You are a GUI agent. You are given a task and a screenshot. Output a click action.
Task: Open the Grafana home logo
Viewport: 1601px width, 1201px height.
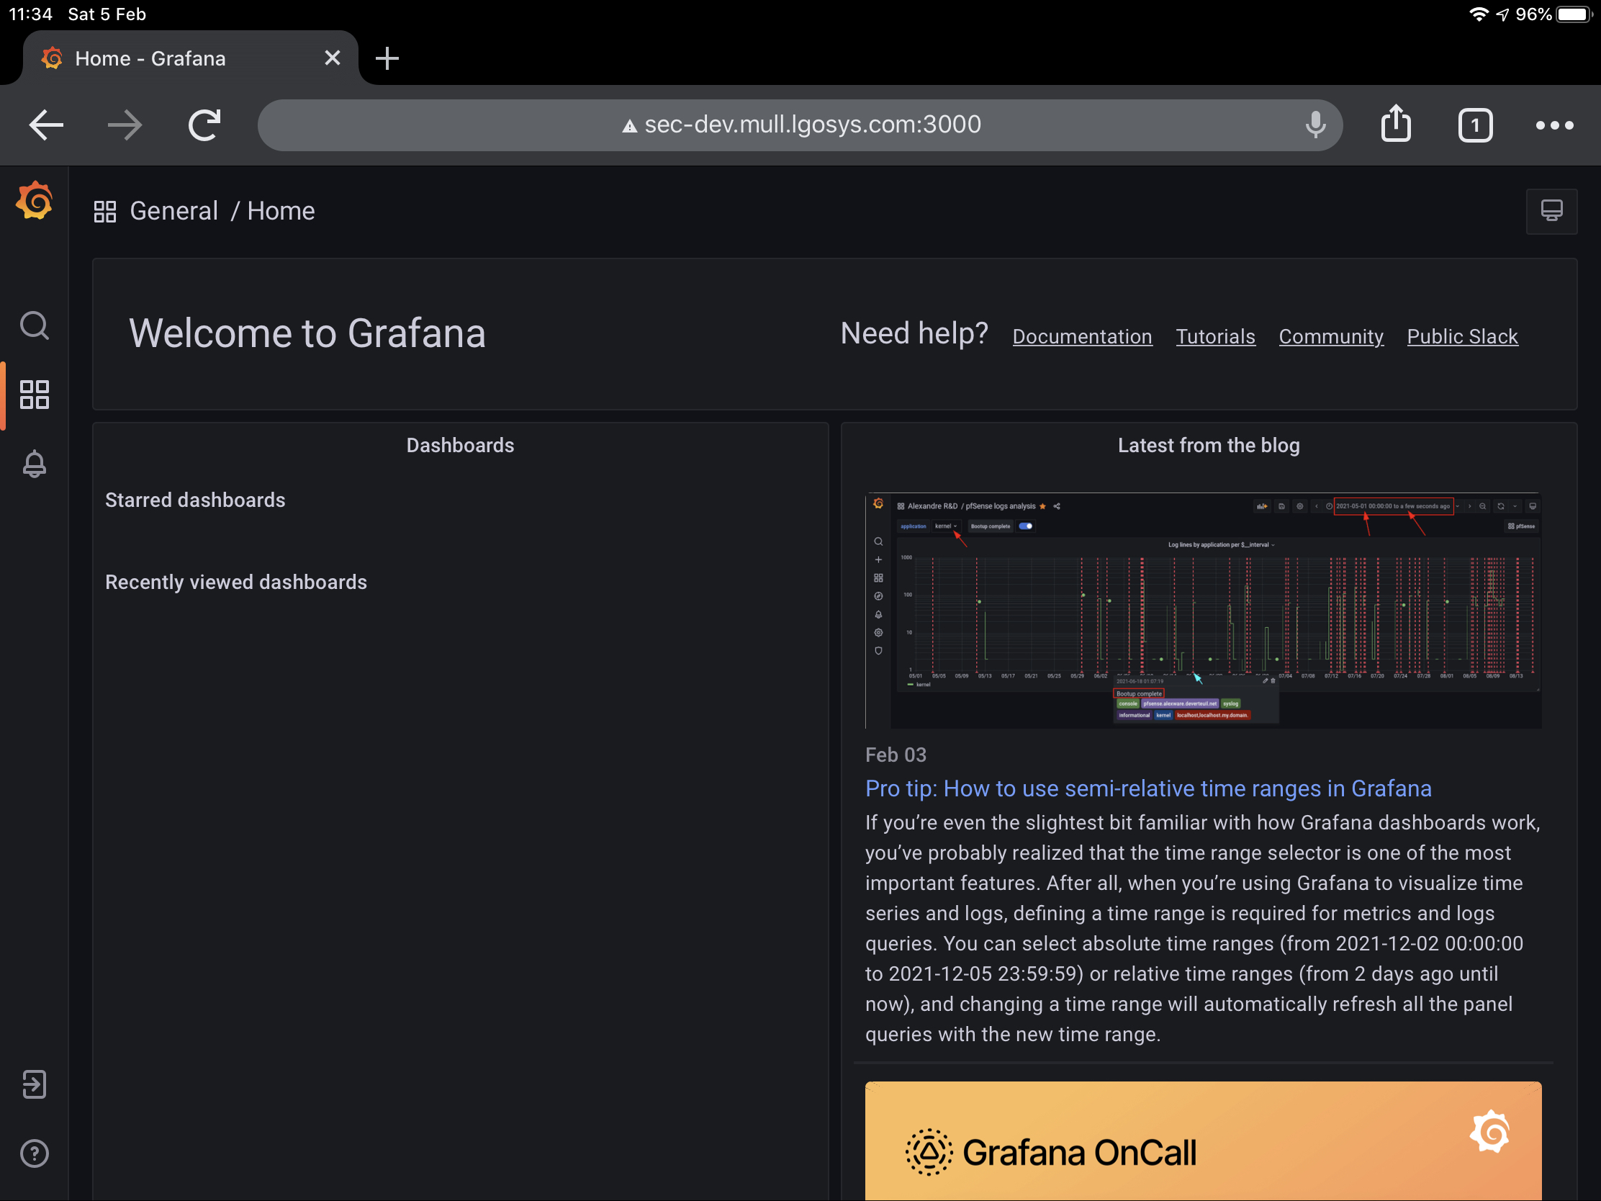pyautogui.click(x=34, y=201)
